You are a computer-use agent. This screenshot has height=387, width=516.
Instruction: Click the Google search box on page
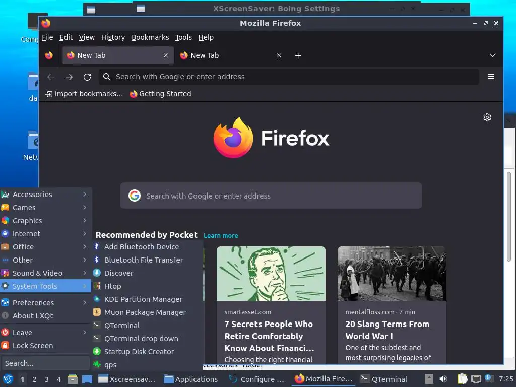(271, 196)
